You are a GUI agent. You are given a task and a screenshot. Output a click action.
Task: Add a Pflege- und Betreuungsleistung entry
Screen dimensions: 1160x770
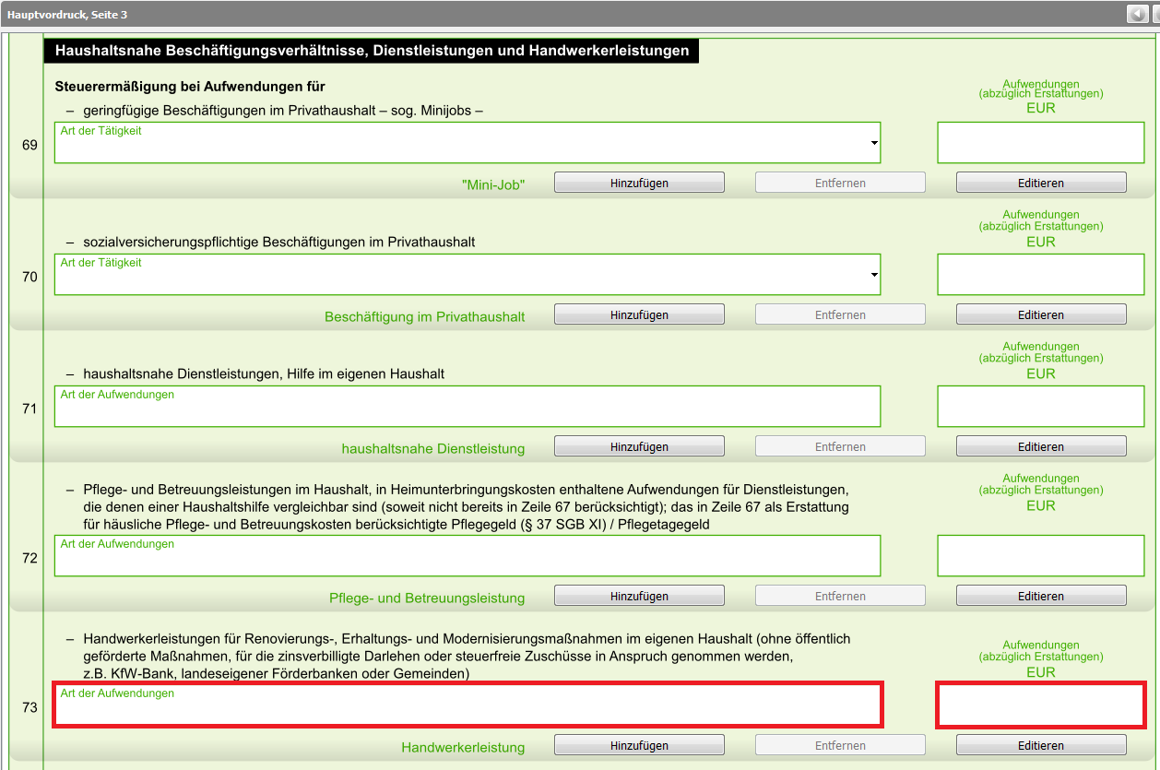[x=638, y=596]
